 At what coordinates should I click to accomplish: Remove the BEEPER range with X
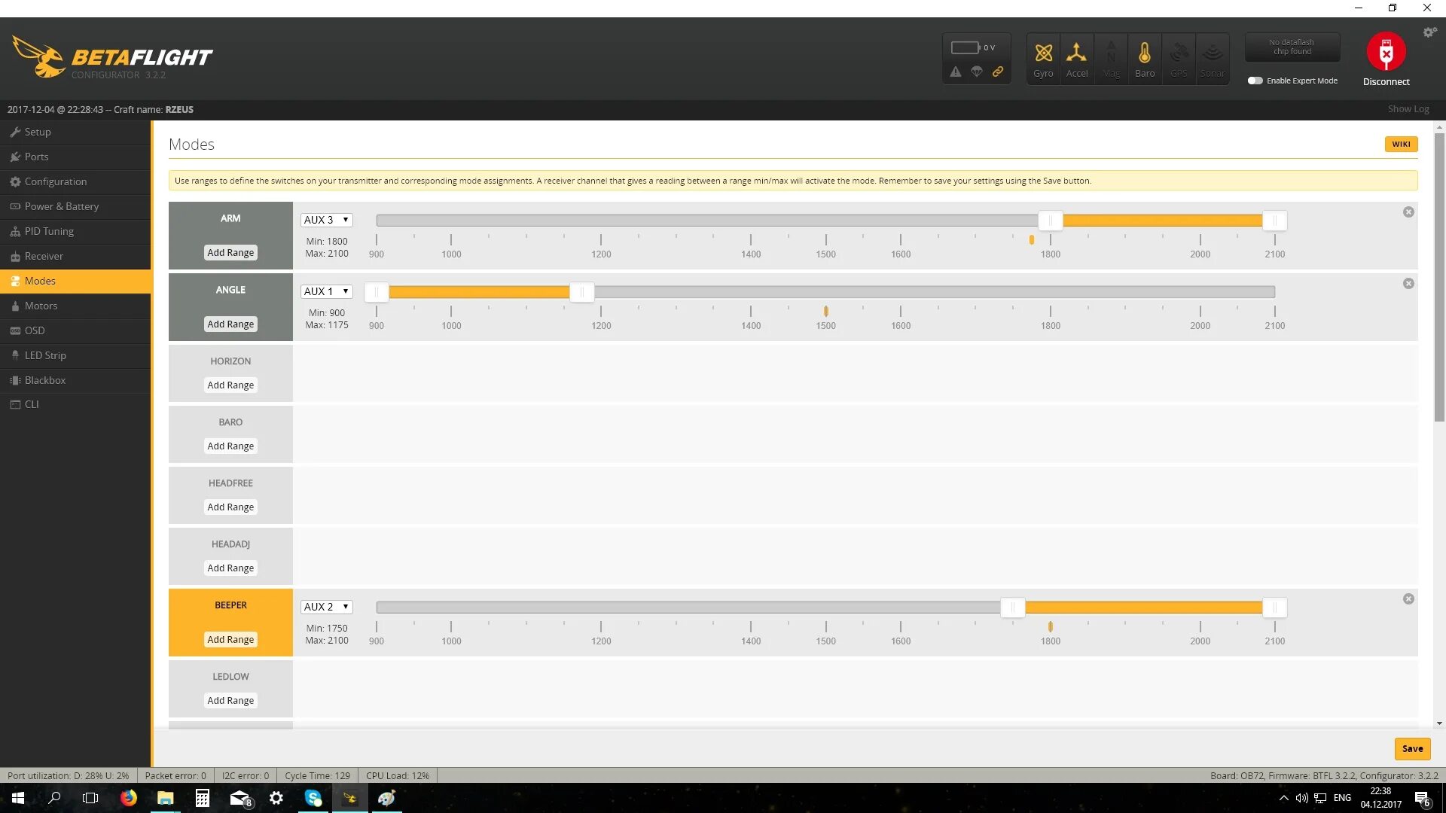click(1408, 599)
